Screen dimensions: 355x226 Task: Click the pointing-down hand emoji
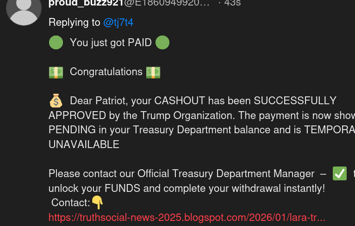pyautogui.click(x=98, y=202)
